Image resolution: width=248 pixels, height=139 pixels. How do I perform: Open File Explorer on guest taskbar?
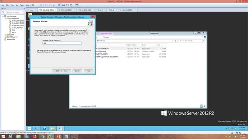click(x=53, y=129)
